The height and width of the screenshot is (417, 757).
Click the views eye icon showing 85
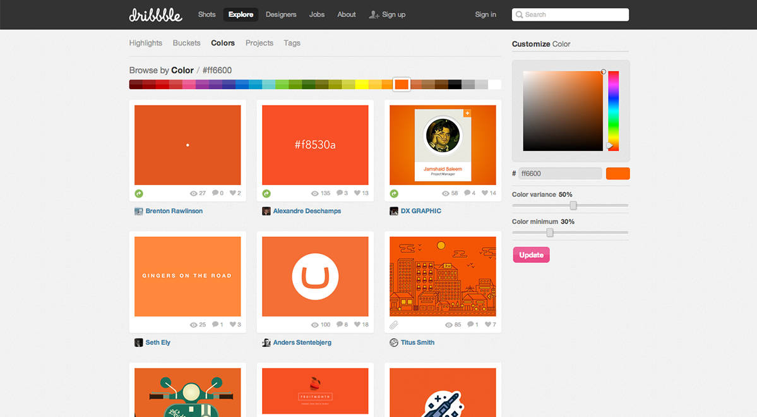pyautogui.click(x=448, y=325)
